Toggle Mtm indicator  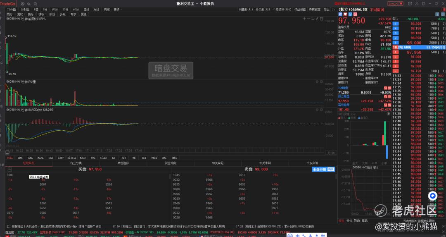click(x=174, y=158)
